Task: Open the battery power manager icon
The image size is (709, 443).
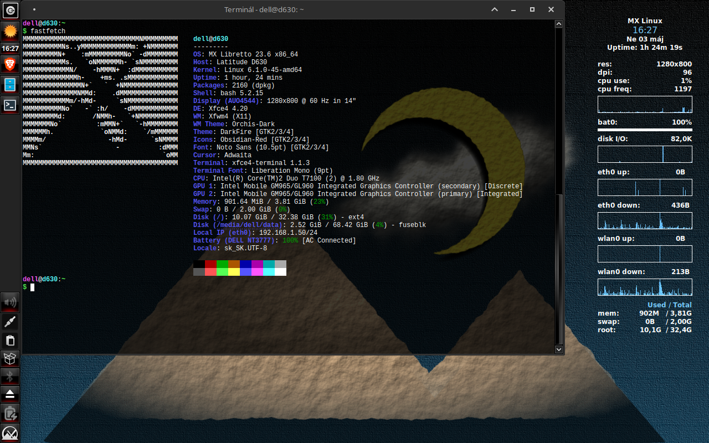Action: pos(10,413)
